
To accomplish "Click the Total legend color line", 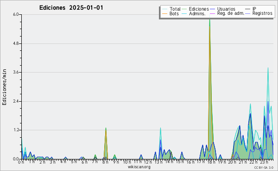I will 165,9.
